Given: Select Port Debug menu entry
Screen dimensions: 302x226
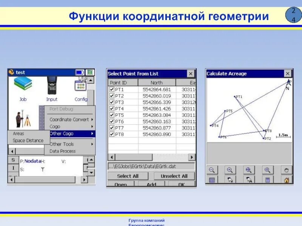Looking at the screenshot, I should (61, 109).
